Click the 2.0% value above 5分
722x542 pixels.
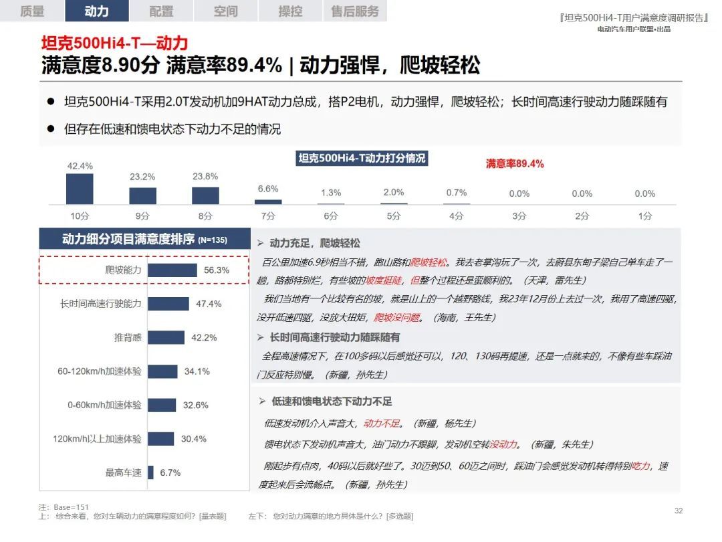point(394,192)
